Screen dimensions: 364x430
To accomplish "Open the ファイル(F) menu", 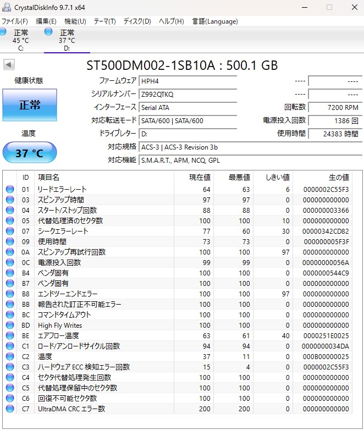I will (x=15, y=21).
